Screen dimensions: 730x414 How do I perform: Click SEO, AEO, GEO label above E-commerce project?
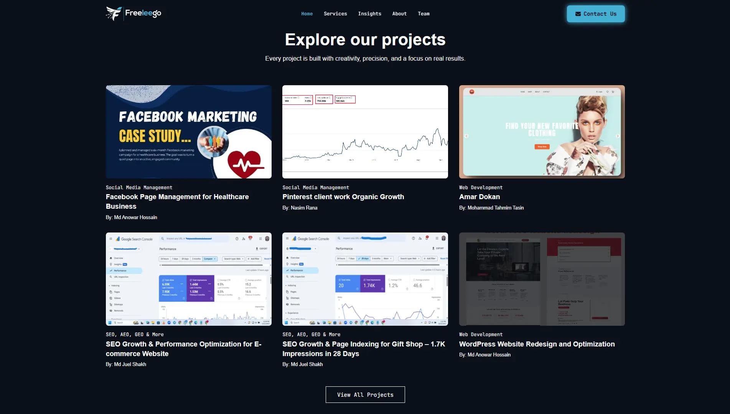point(135,335)
